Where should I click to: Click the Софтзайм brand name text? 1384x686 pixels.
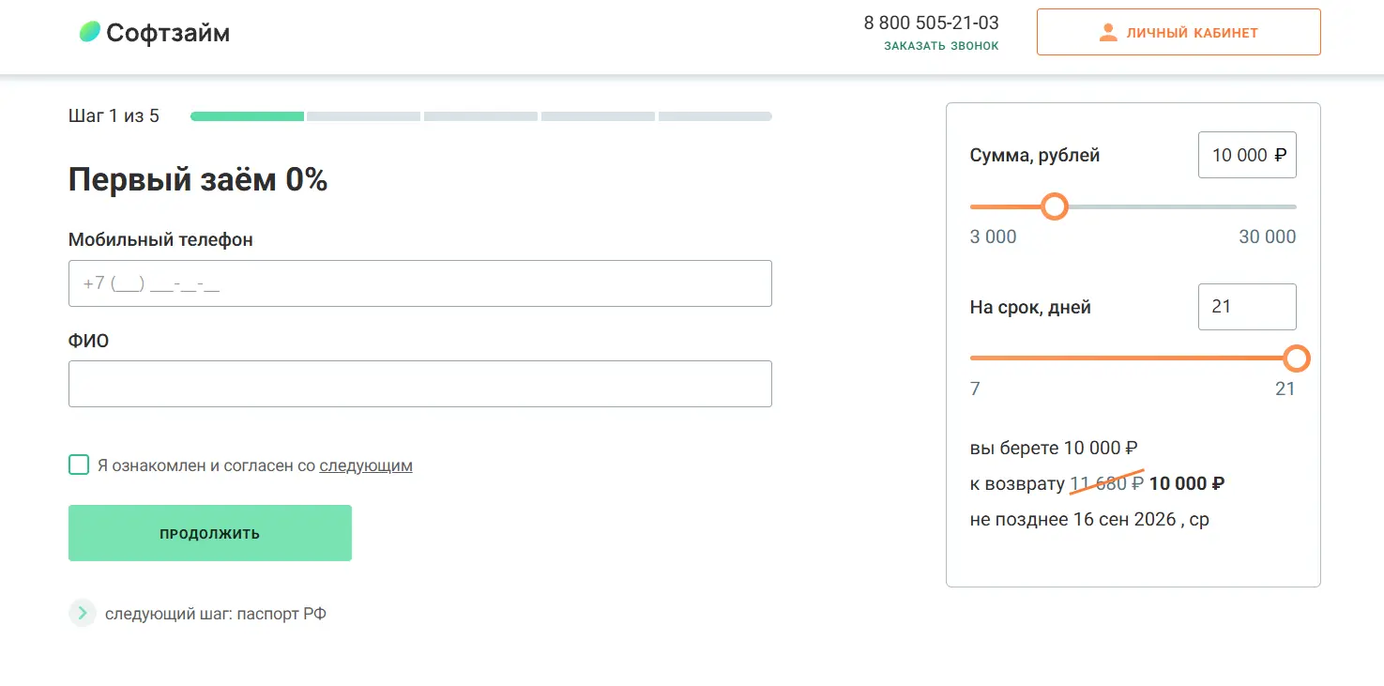(168, 33)
